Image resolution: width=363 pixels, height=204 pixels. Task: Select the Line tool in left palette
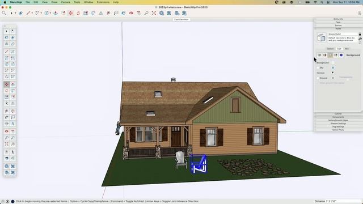(x=6, y=52)
